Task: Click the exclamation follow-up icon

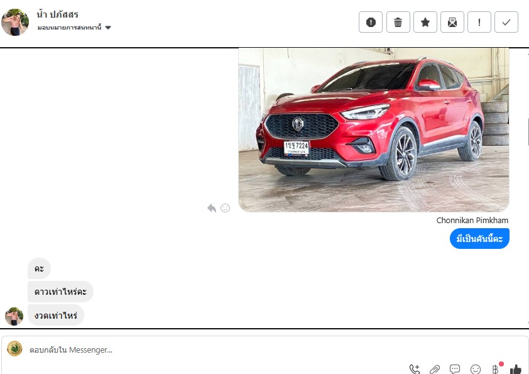Action: pos(479,22)
